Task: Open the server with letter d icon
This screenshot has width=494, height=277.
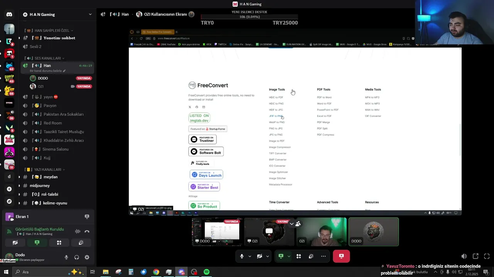Action: (9, 177)
